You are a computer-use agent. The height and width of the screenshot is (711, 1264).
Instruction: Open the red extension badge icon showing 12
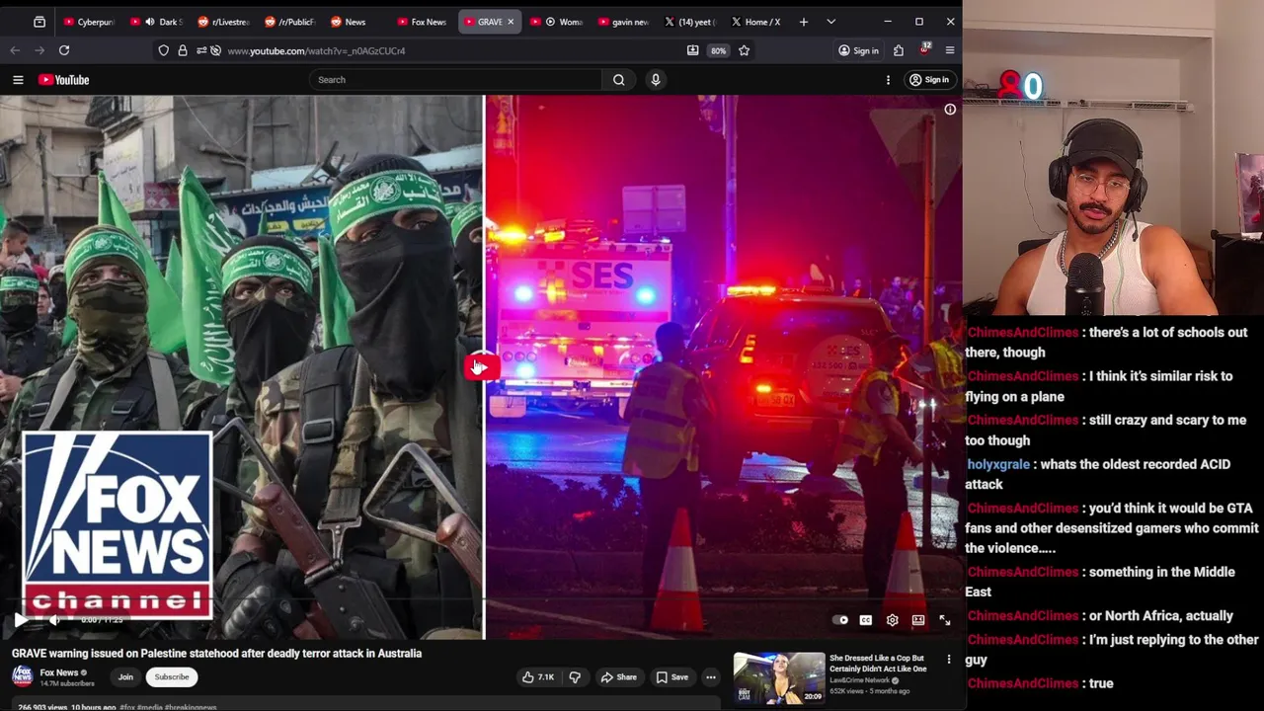tap(924, 49)
